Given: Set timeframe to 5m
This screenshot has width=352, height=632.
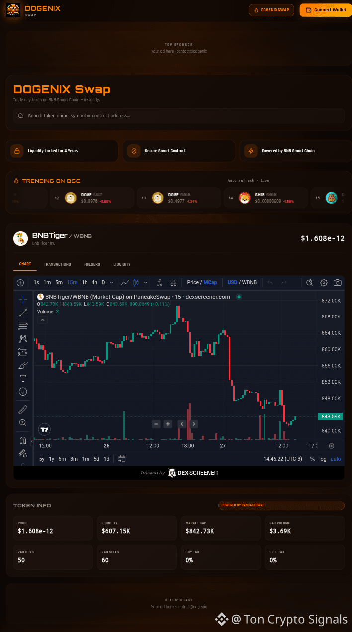Looking at the screenshot, I should [59, 282].
